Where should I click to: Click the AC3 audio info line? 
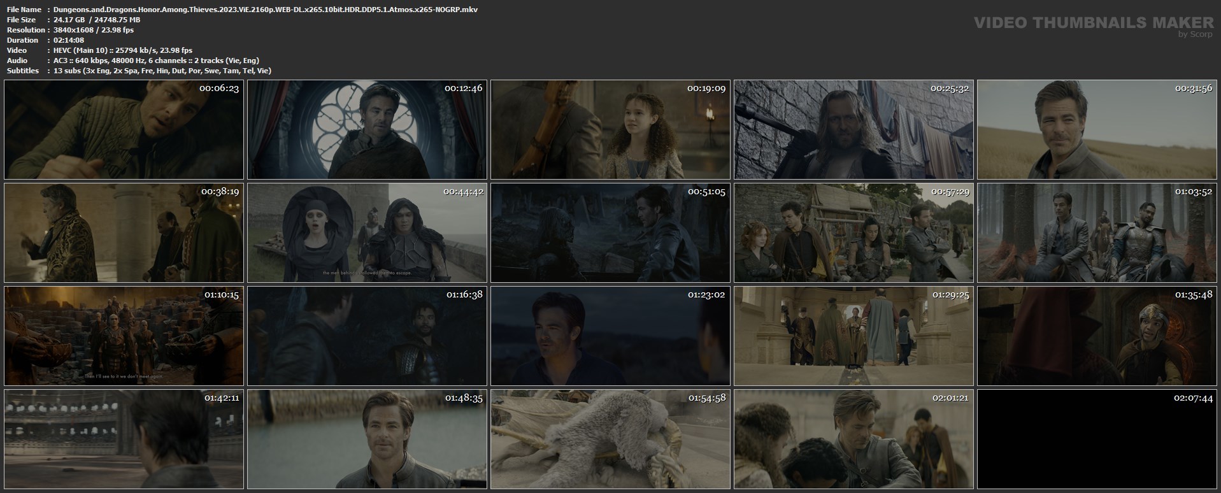(157, 61)
